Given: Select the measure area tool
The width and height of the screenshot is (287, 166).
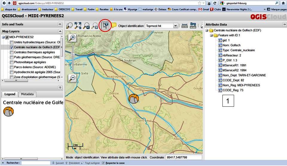Looking at the screenshot, I should [x=193, y=26].
